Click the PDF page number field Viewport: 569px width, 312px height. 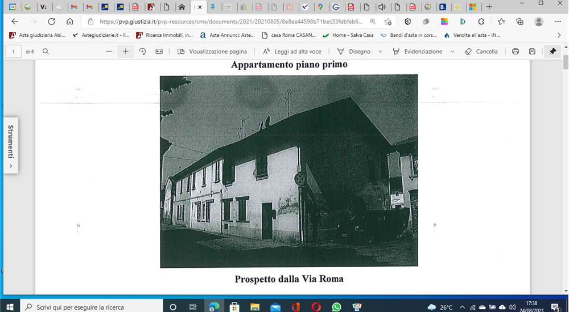coord(14,52)
